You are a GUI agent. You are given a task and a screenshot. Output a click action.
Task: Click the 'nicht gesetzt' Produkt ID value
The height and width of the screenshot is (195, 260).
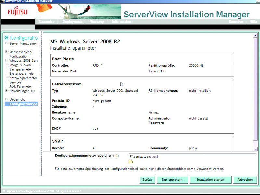102,101
